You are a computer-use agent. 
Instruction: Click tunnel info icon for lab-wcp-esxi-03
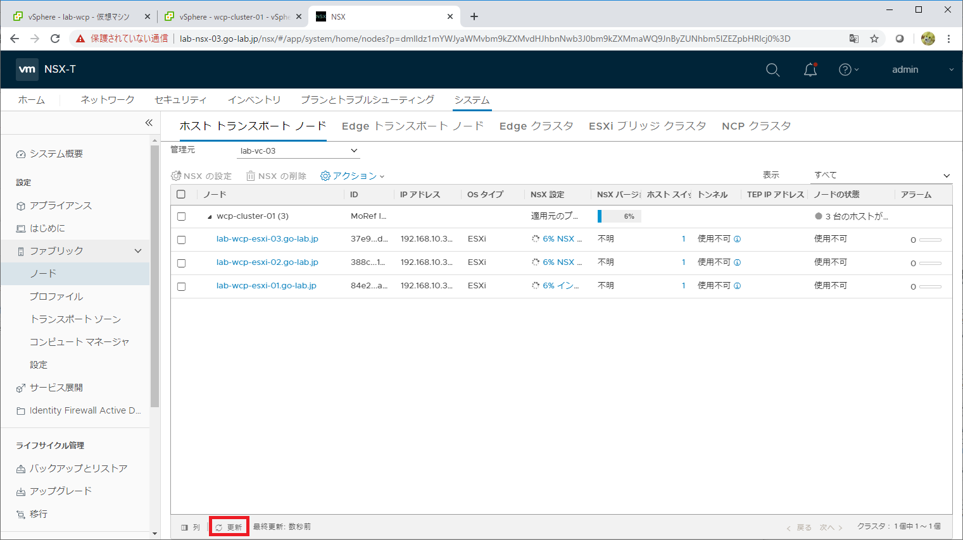coord(737,239)
